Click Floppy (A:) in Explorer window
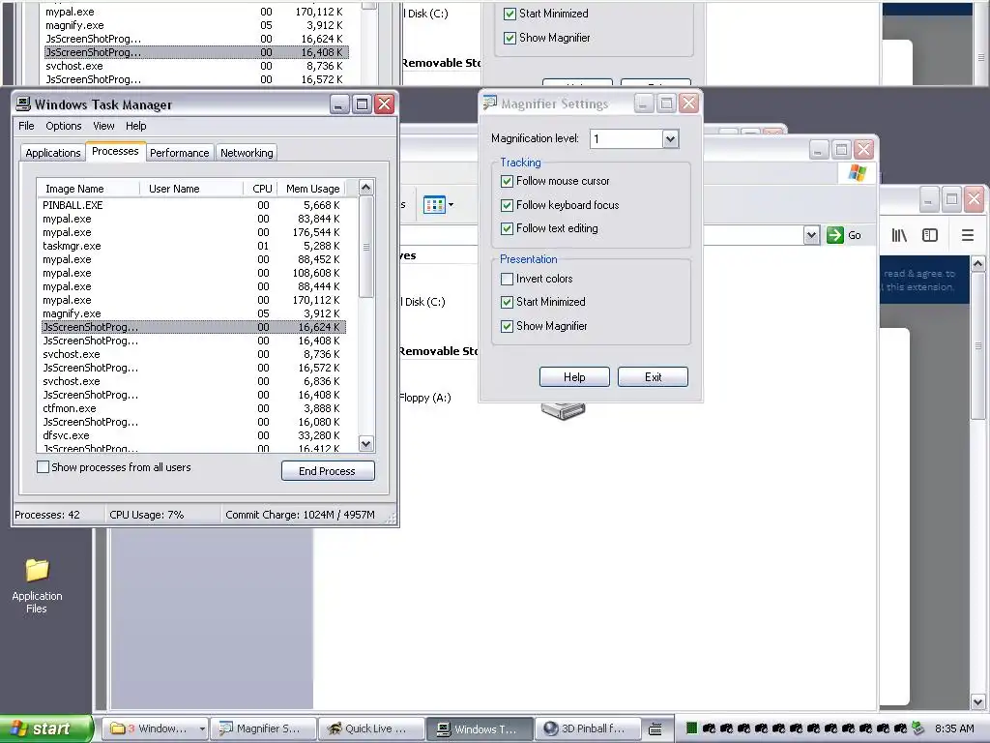This screenshot has width=990, height=743. (425, 398)
